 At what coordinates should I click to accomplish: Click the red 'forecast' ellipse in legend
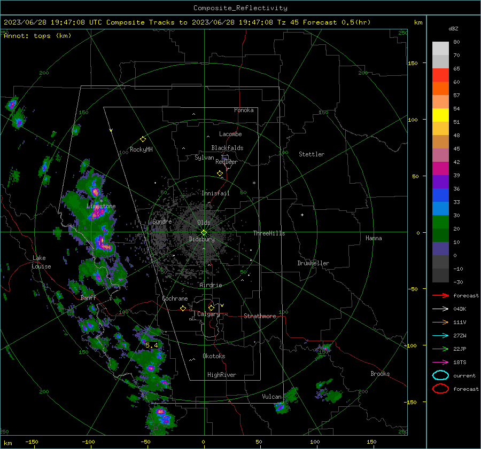click(440, 389)
